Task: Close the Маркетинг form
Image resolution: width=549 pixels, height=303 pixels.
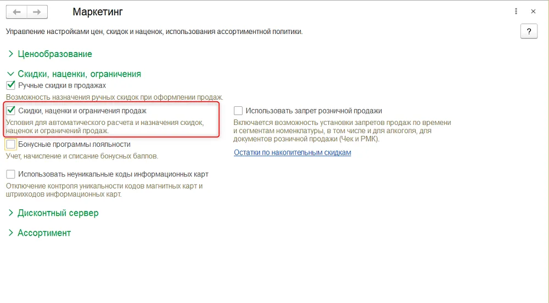Action: [533, 12]
